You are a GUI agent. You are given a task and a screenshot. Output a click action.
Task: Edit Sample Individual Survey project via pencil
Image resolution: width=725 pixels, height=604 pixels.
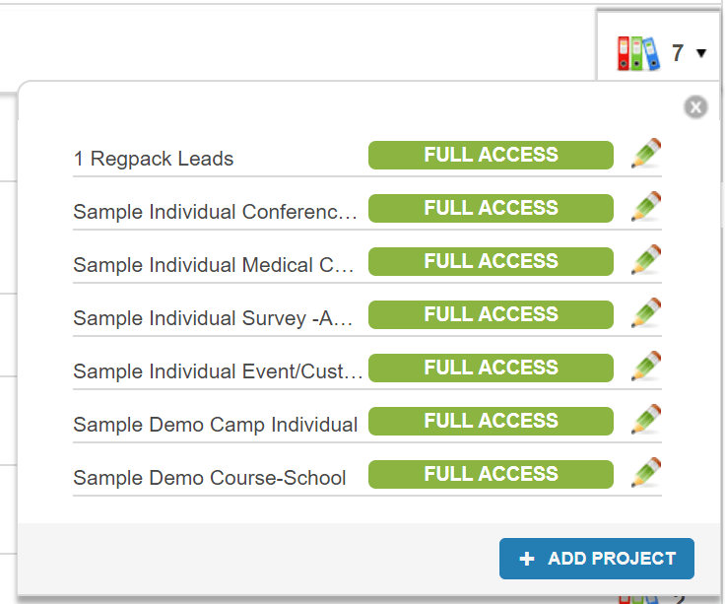click(x=645, y=314)
